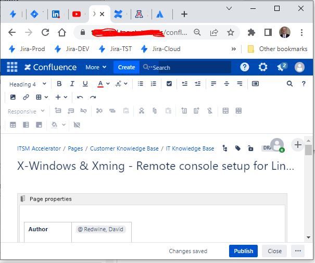Open page layout tool
Image resolution: width=315 pixels, height=263 pixels.
(255, 84)
